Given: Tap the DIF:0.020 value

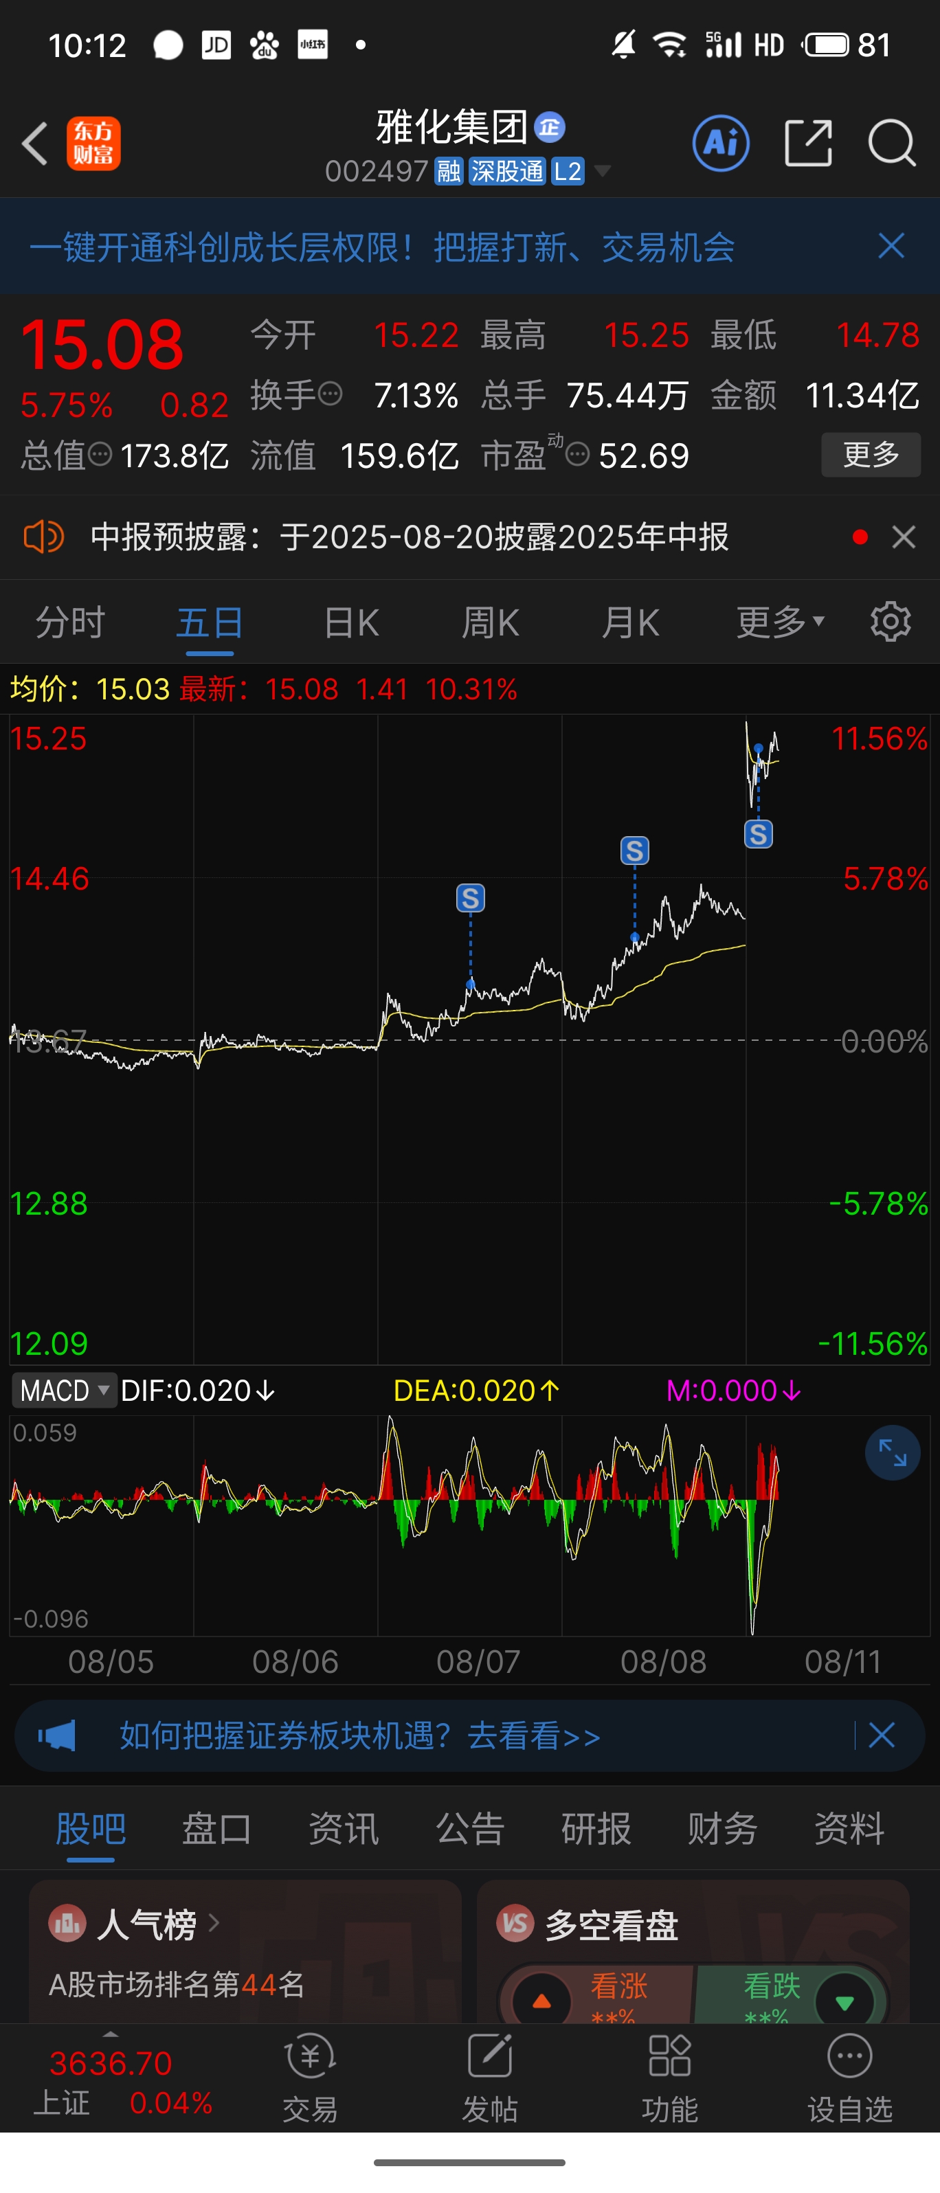Looking at the screenshot, I should click(x=197, y=1391).
